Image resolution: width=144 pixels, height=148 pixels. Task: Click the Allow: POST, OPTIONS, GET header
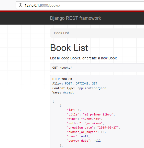75,83
